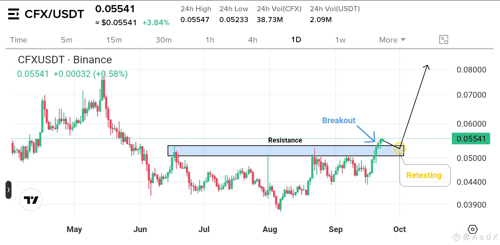Viewport: 500px width, 245px height.
Task: Select the 1D interval tab
Action: (x=296, y=40)
